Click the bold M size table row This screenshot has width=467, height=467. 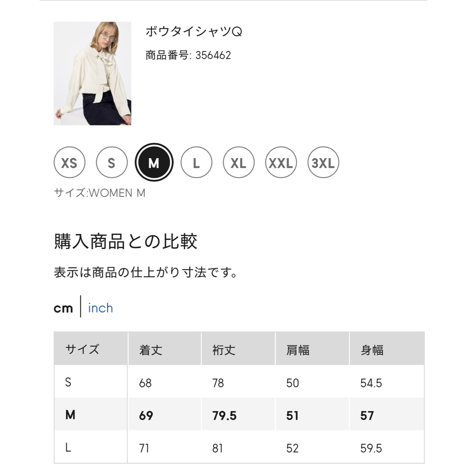click(x=239, y=415)
